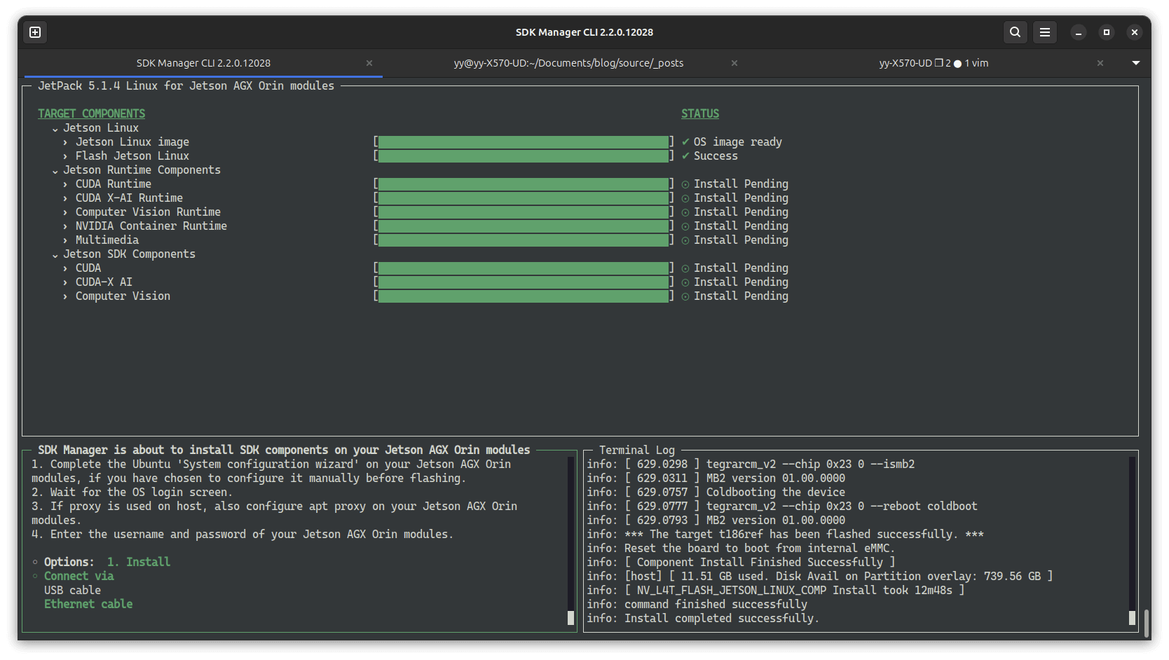Click Jetson Linux image progress bar
The width and height of the screenshot is (1169, 660).
[524, 142]
